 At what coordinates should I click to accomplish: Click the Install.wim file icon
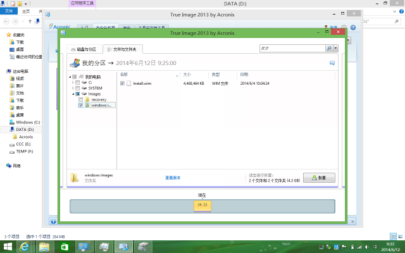(128, 83)
